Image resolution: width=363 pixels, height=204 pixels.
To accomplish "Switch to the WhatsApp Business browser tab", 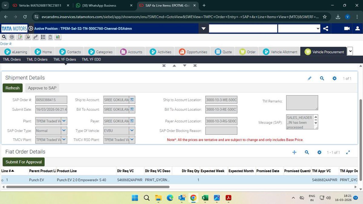I will [103, 5].
